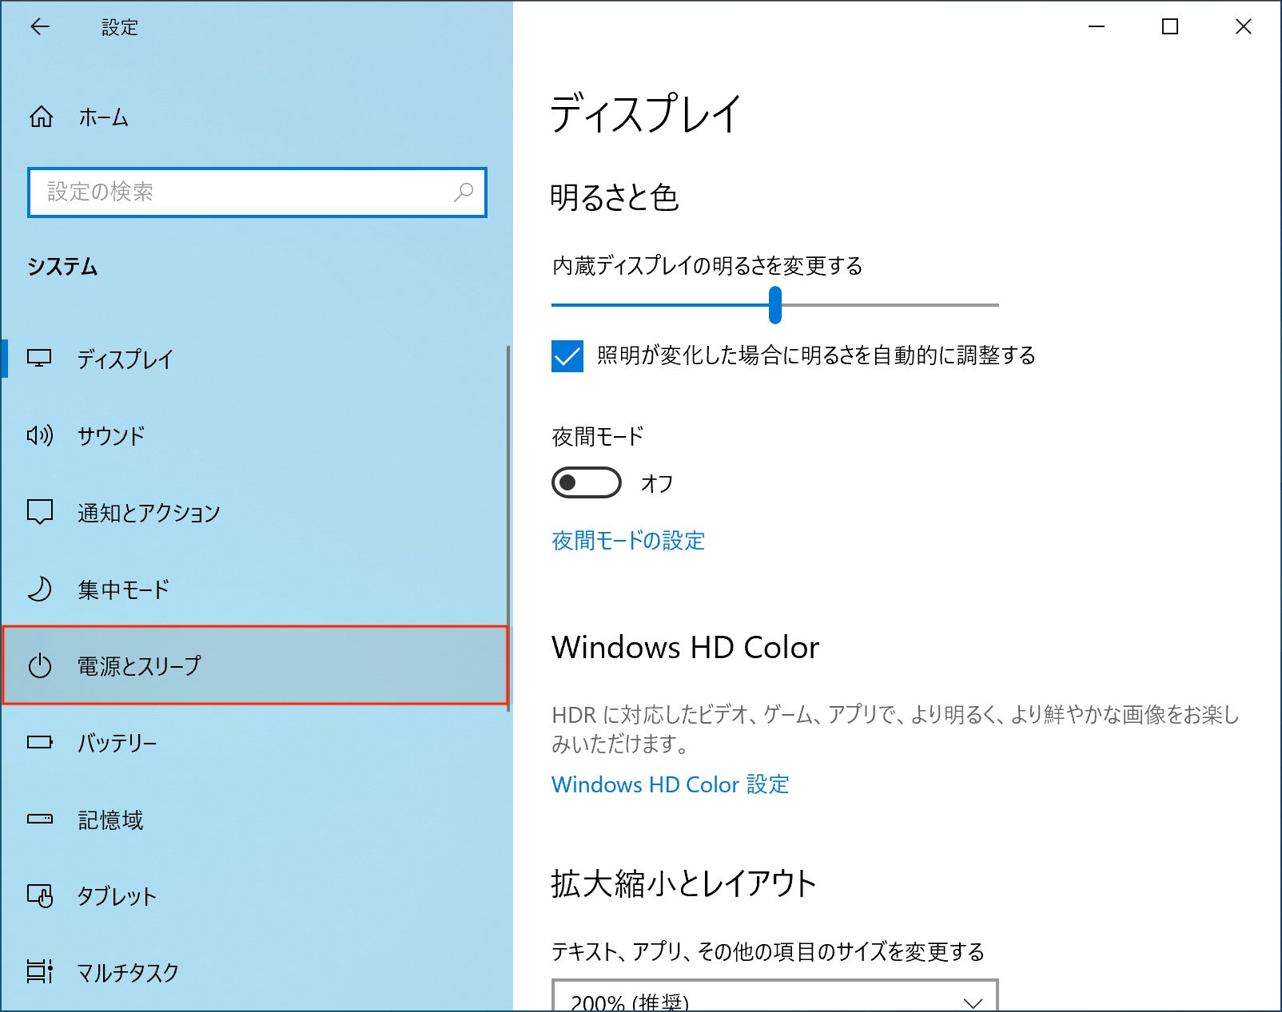Click the power icon for 電源とスリープ

tap(39, 665)
